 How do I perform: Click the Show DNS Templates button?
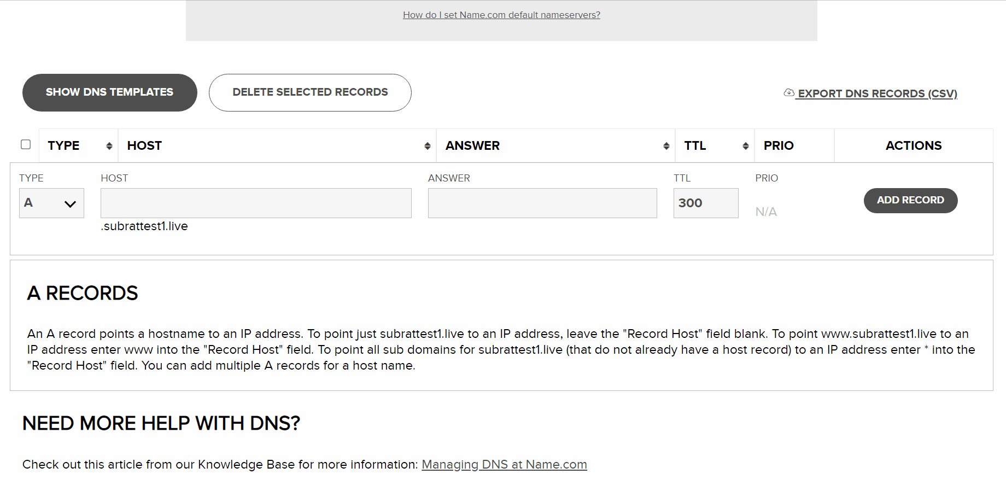tap(110, 92)
